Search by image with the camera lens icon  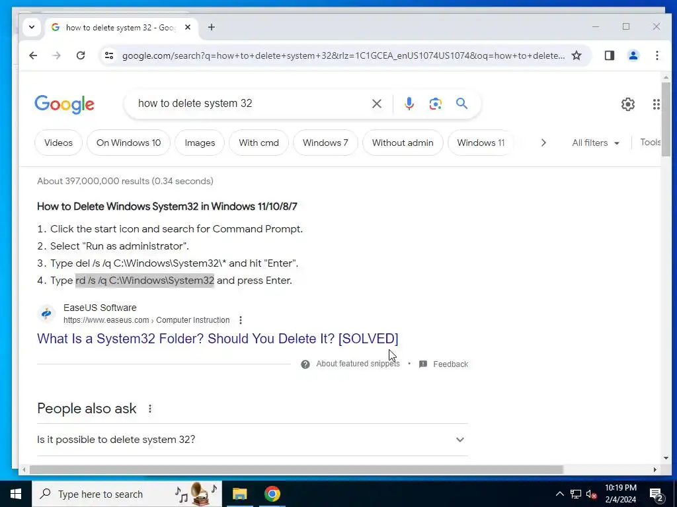pos(435,104)
